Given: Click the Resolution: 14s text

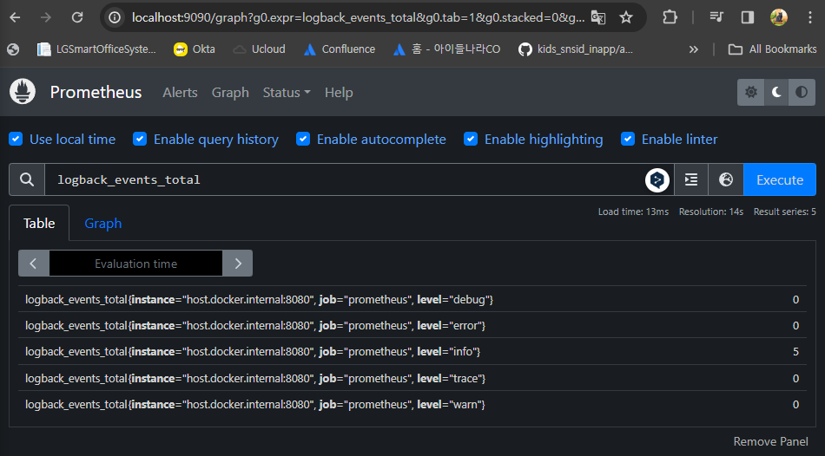Looking at the screenshot, I should point(711,212).
